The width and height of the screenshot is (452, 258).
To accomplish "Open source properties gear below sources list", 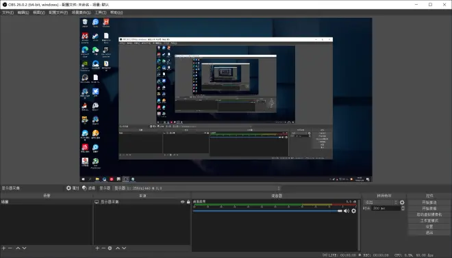I will pos(110,248).
